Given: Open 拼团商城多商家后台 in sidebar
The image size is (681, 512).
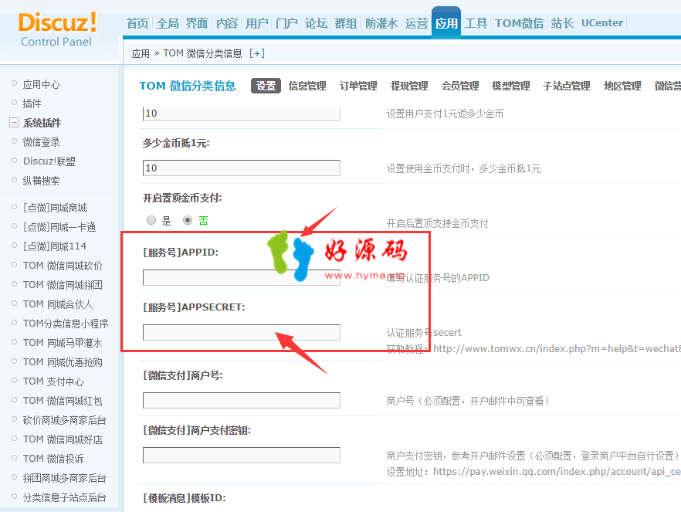Looking at the screenshot, I should point(65,478).
